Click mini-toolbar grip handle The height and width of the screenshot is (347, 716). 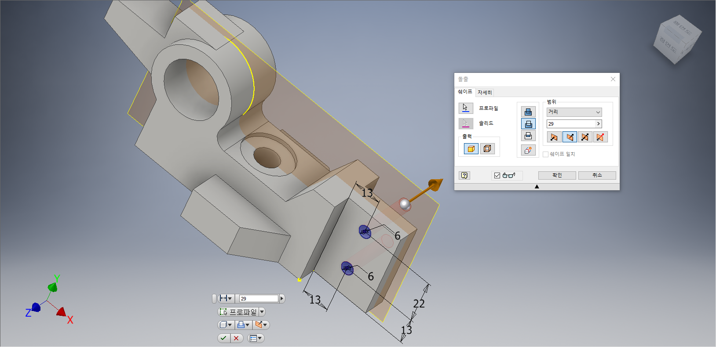click(214, 299)
